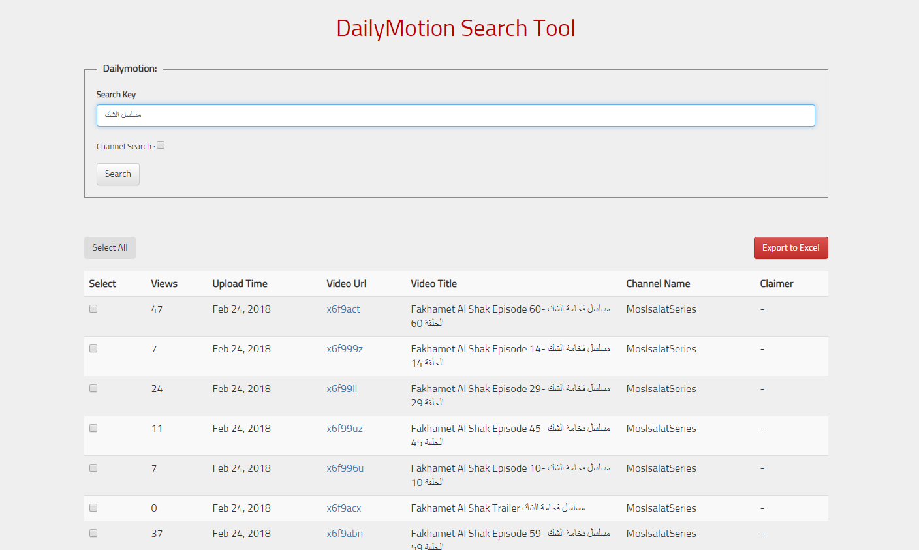Open video link x6f9act

[343, 309]
